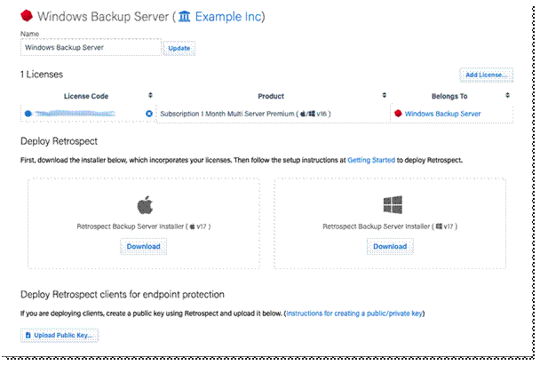Click the organization building icon before Example Inc

185,16
